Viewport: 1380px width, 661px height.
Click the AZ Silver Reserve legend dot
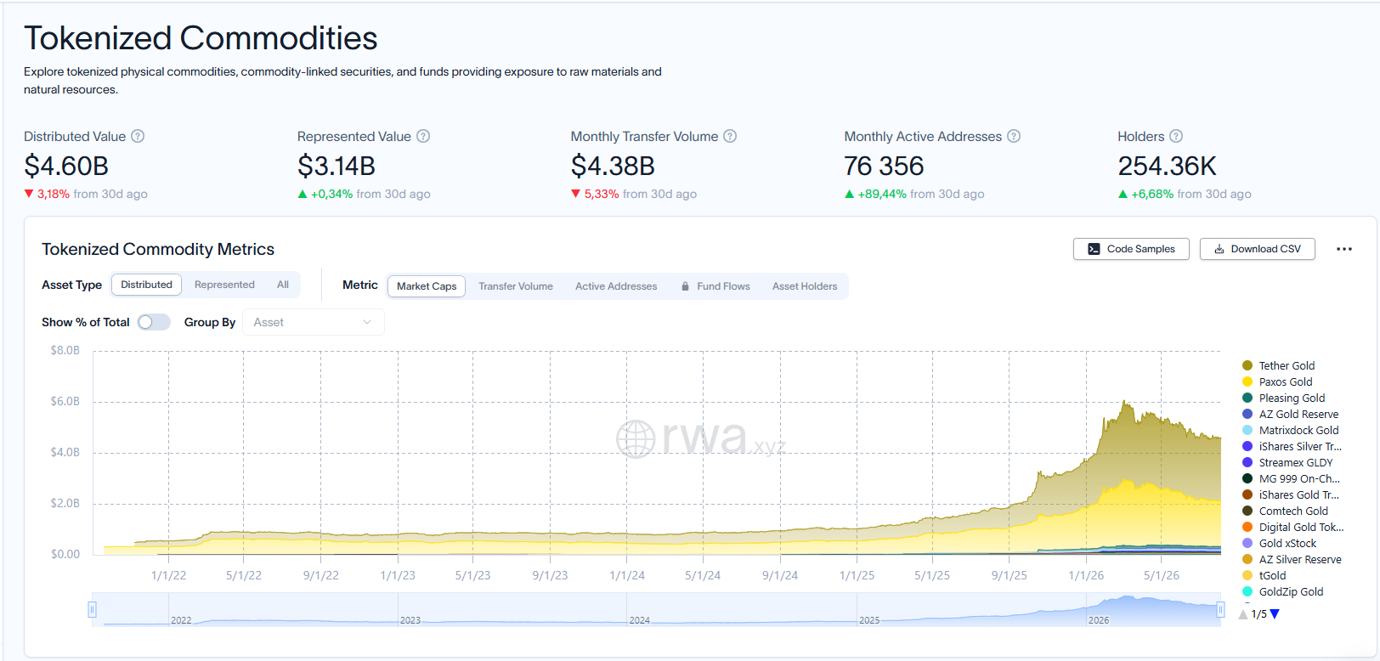click(x=1247, y=559)
